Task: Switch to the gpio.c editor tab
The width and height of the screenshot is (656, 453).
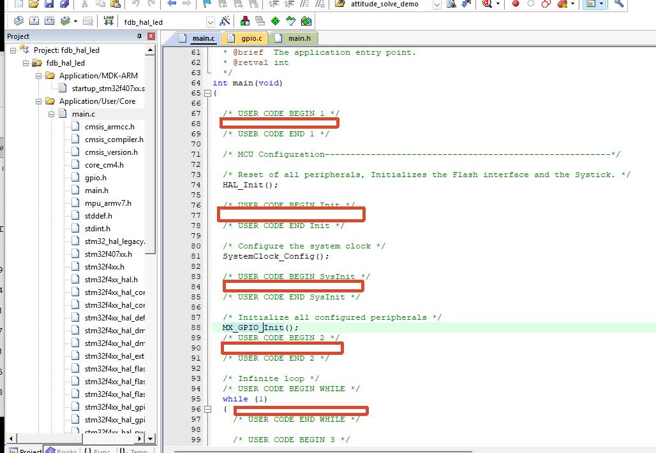Action: pyautogui.click(x=246, y=38)
